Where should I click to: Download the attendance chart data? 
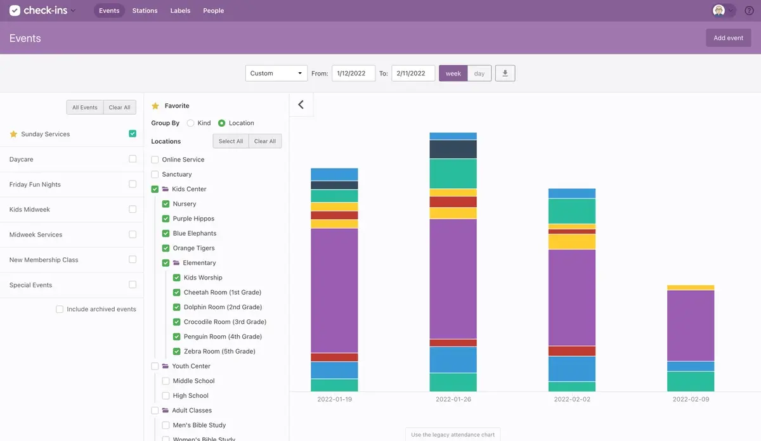(x=505, y=73)
